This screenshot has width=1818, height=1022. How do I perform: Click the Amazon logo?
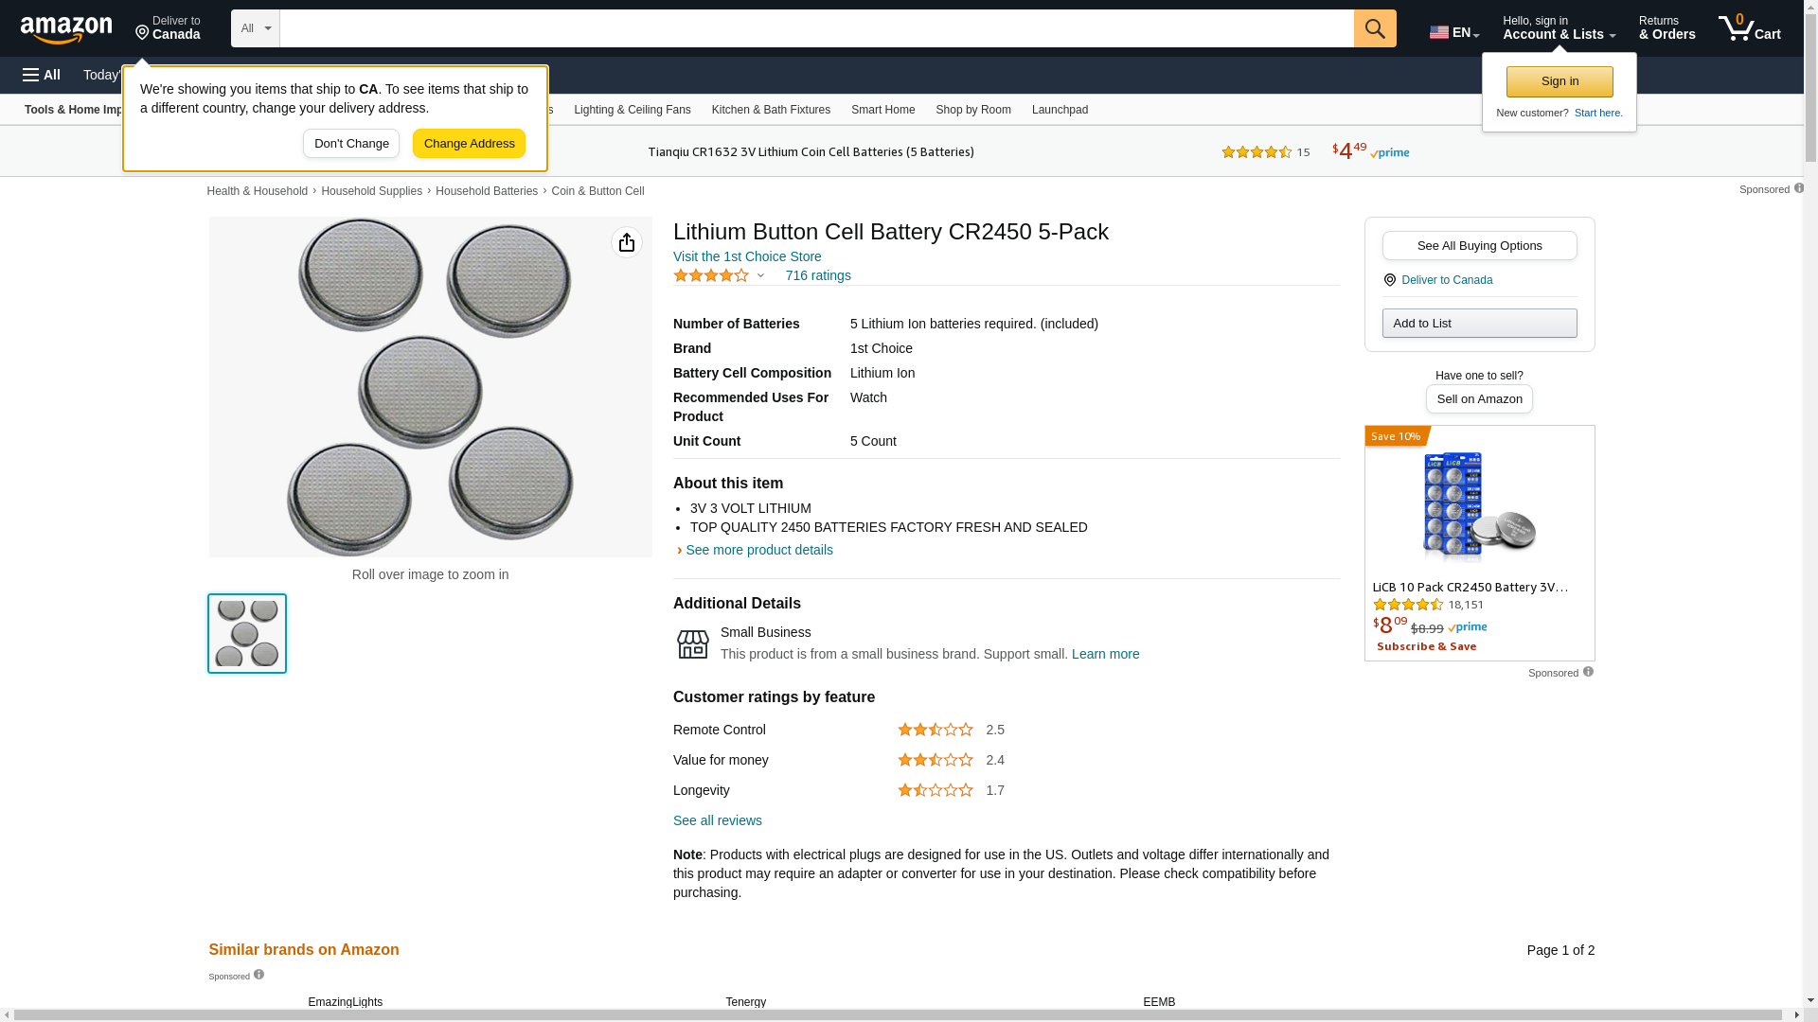pyautogui.click(x=66, y=29)
